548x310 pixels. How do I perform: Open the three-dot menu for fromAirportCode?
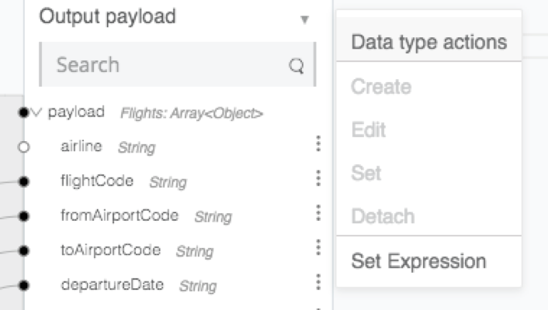318,212
